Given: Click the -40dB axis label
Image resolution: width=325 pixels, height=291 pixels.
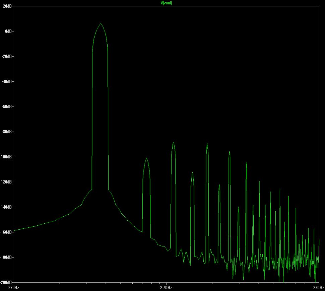Looking at the screenshot, I should click(x=7, y=81).
